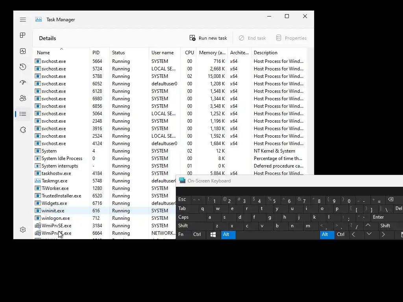Click the On-Screen Keyboard title bar icon
The image size is (403, 302).
[x=182, y=180]
